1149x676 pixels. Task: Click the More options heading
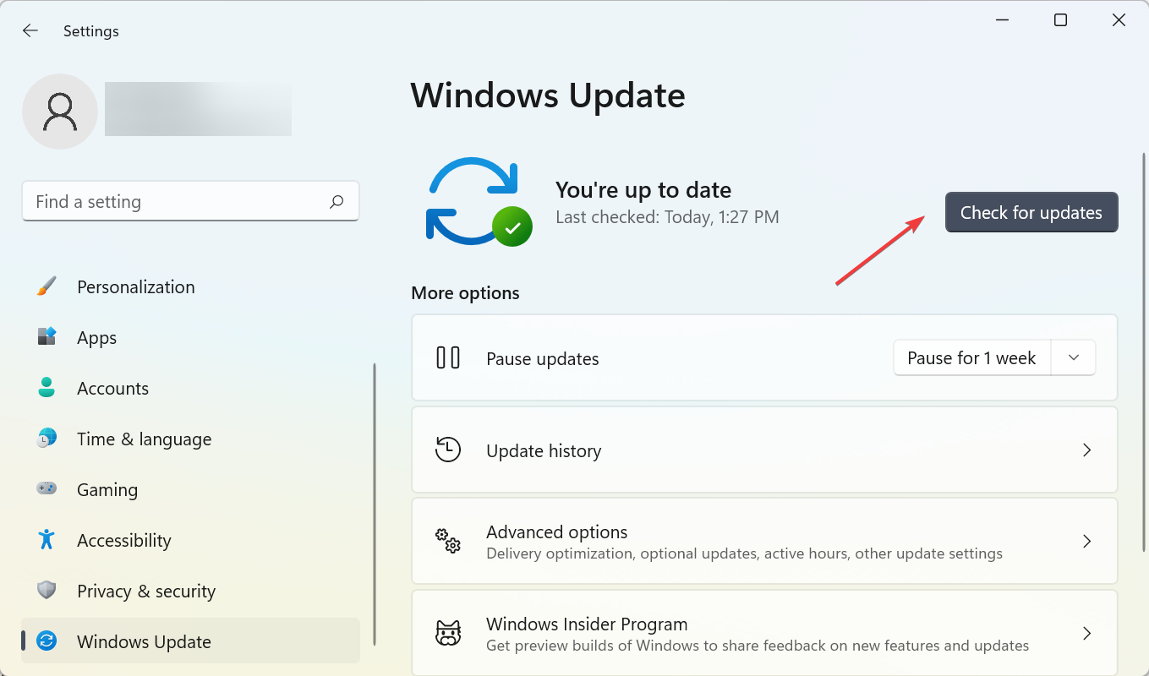coord(465,293)
